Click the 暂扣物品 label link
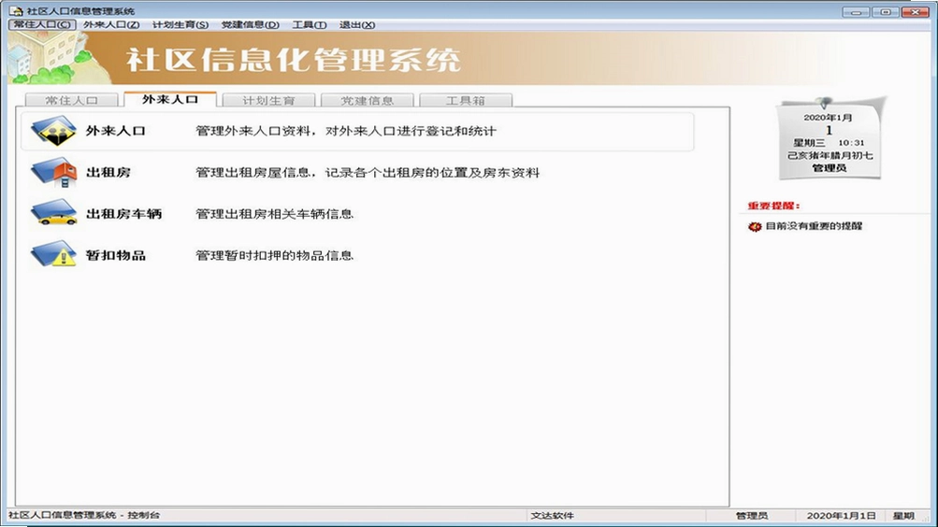This screenshot has height=527, width=938. click(x=115, y=255)
